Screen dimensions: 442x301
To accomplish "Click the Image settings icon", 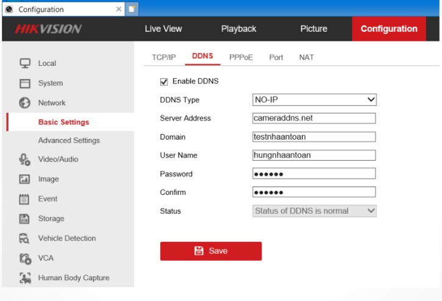I will [25, 179].
